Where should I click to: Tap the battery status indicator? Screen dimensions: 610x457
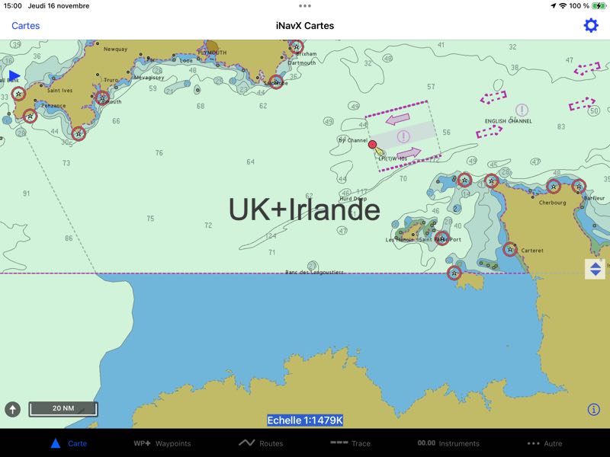pyautogui.click(x=599, y=6)
